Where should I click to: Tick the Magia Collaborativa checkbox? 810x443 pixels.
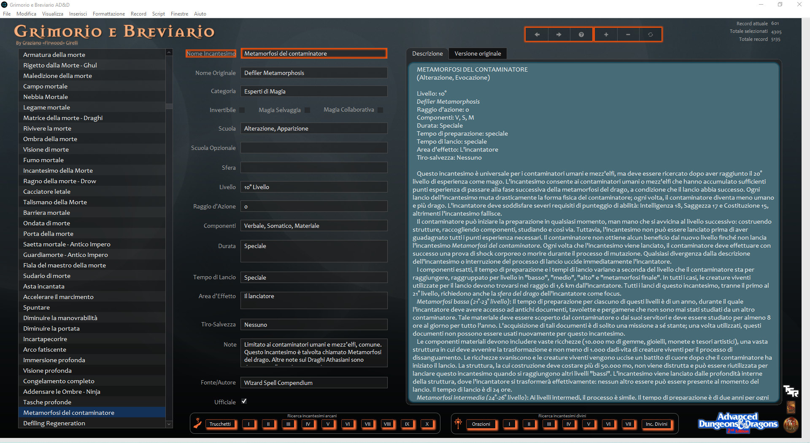click(x=381, y=110)
